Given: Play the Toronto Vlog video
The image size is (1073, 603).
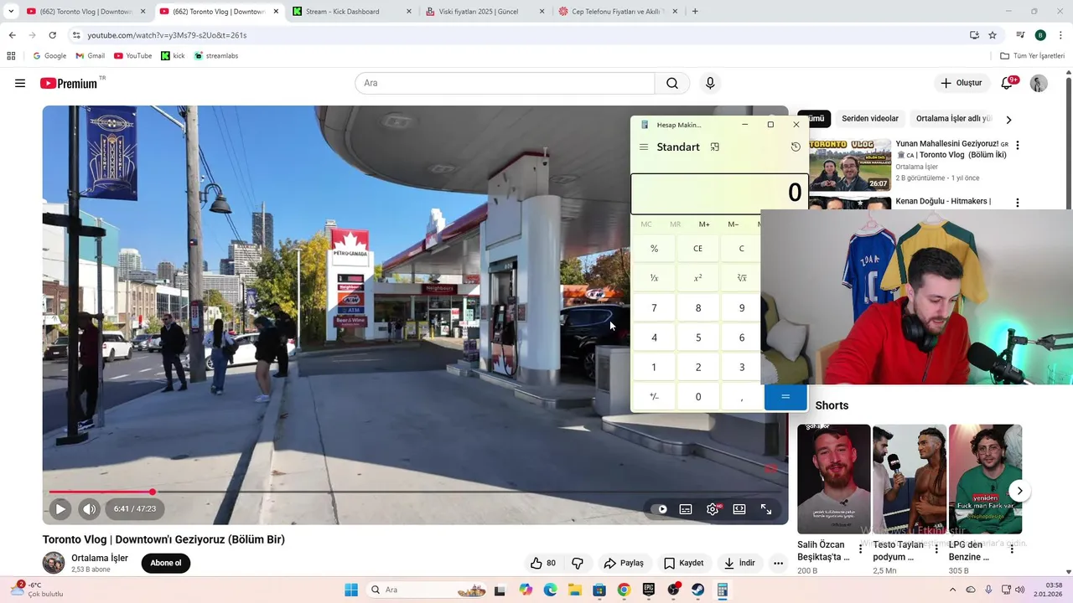Looking at the screenshot, I should 60,508.
